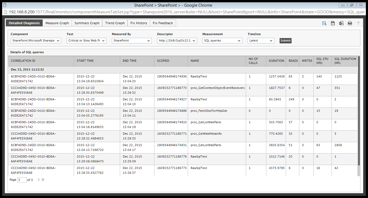The height and width of the screenshot is (198, 368).
Task: Click the Submit button
Action: (285, 40)
